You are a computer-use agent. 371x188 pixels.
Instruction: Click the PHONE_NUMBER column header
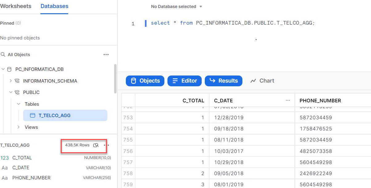click(x=320, y=100)
